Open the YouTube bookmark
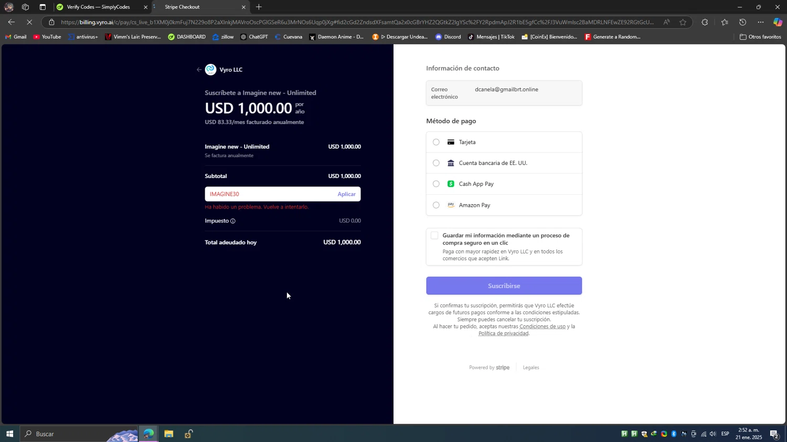 [x=47, y=37]
